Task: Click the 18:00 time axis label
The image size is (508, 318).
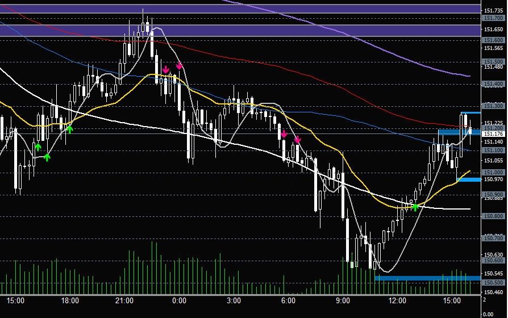Action: [x=70, y=301]
